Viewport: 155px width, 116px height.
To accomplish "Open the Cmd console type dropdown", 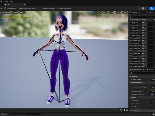I will coord(5,114).
